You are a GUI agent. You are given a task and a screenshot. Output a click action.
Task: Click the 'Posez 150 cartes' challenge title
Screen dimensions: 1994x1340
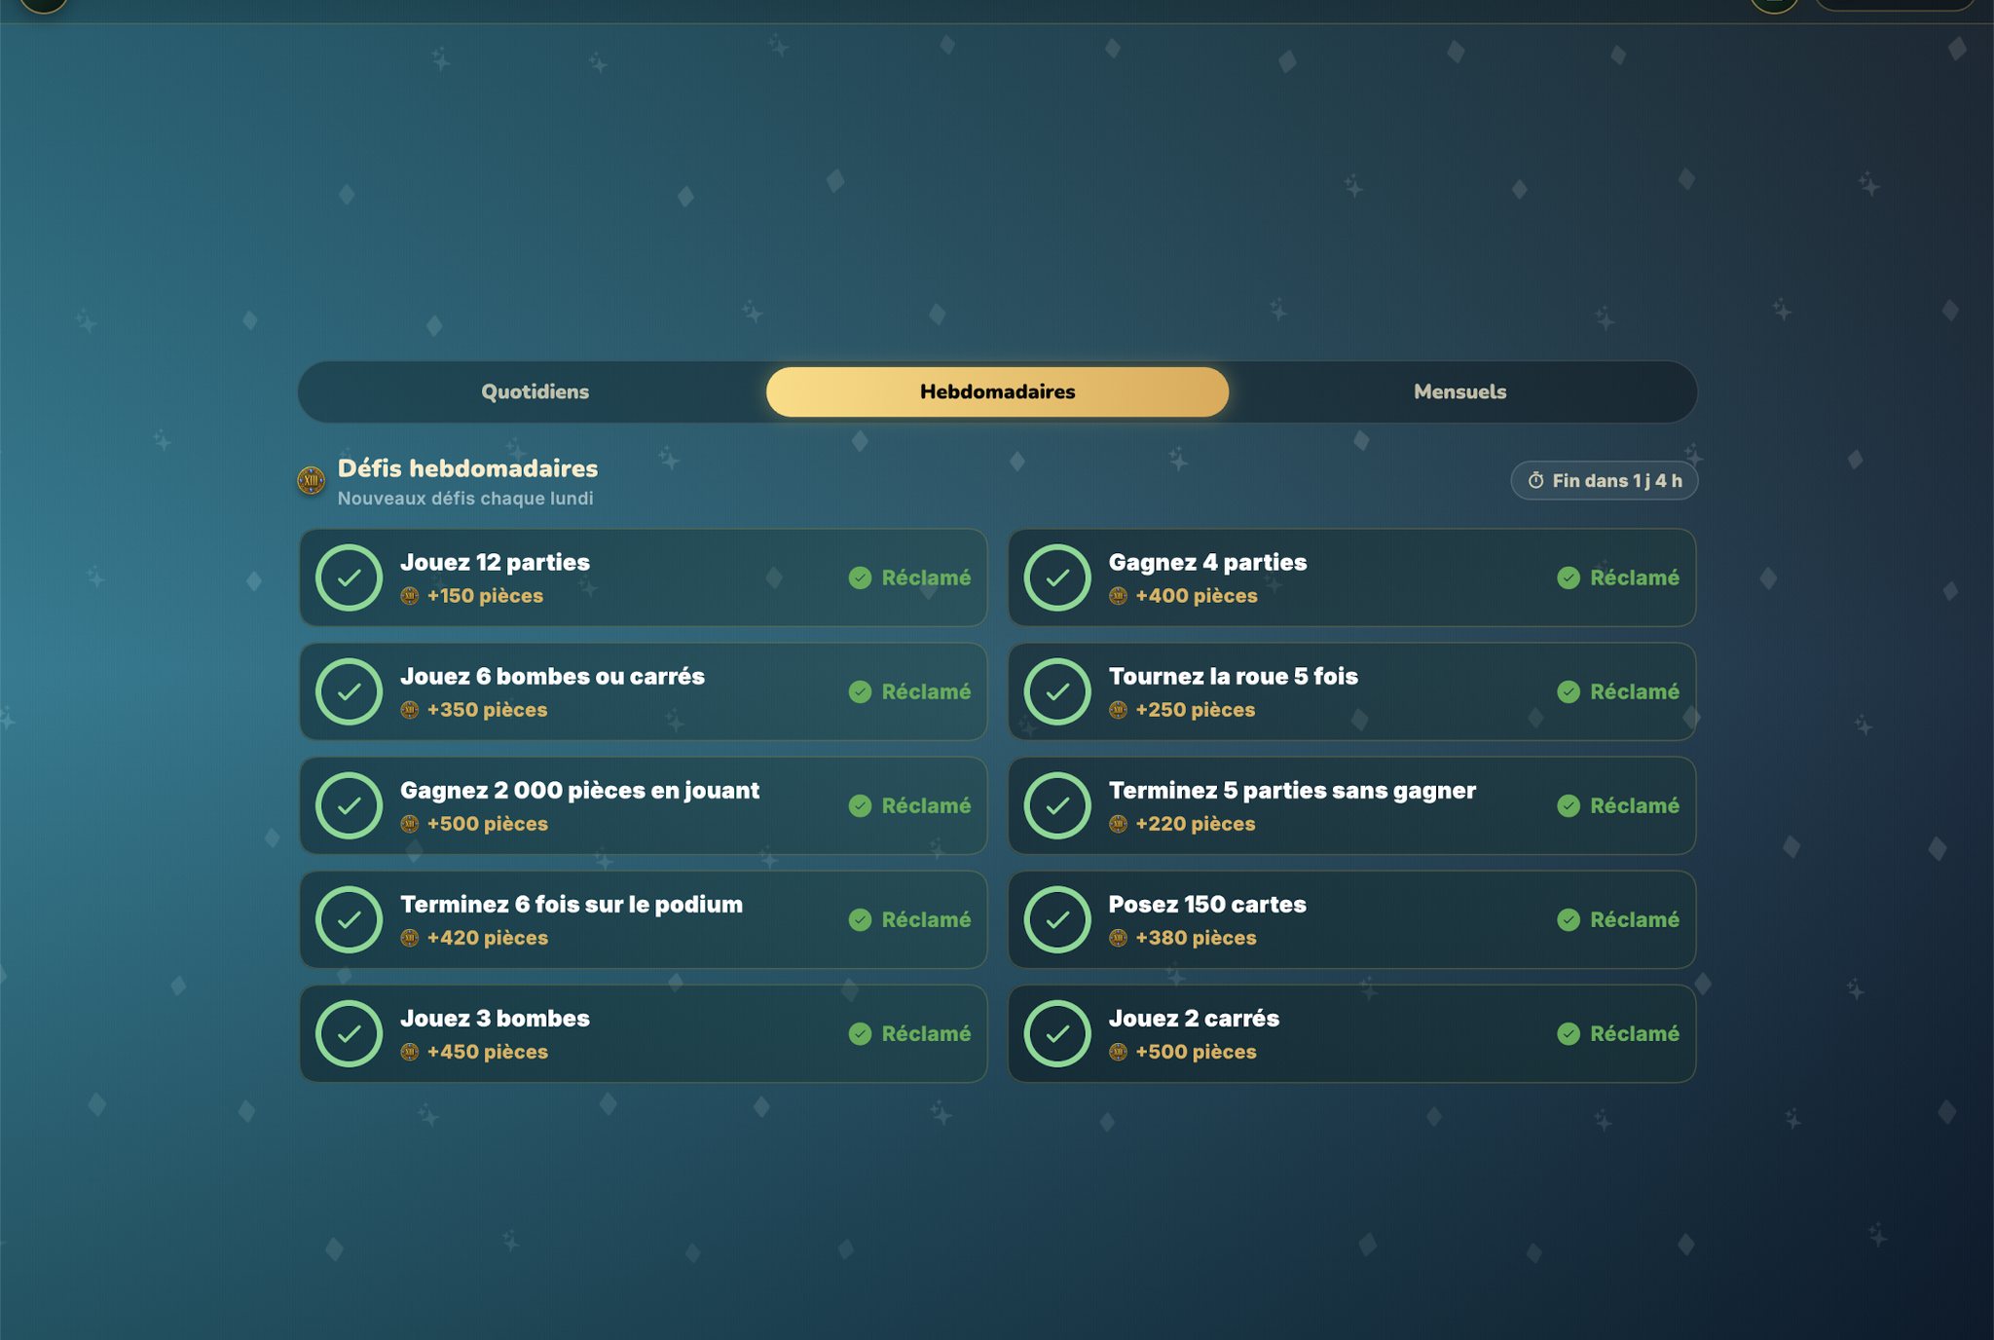coord(1207,904)
